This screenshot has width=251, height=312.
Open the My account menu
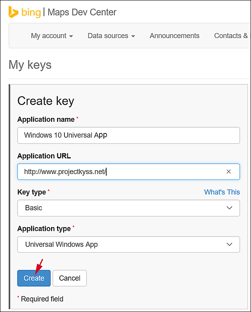52,36
